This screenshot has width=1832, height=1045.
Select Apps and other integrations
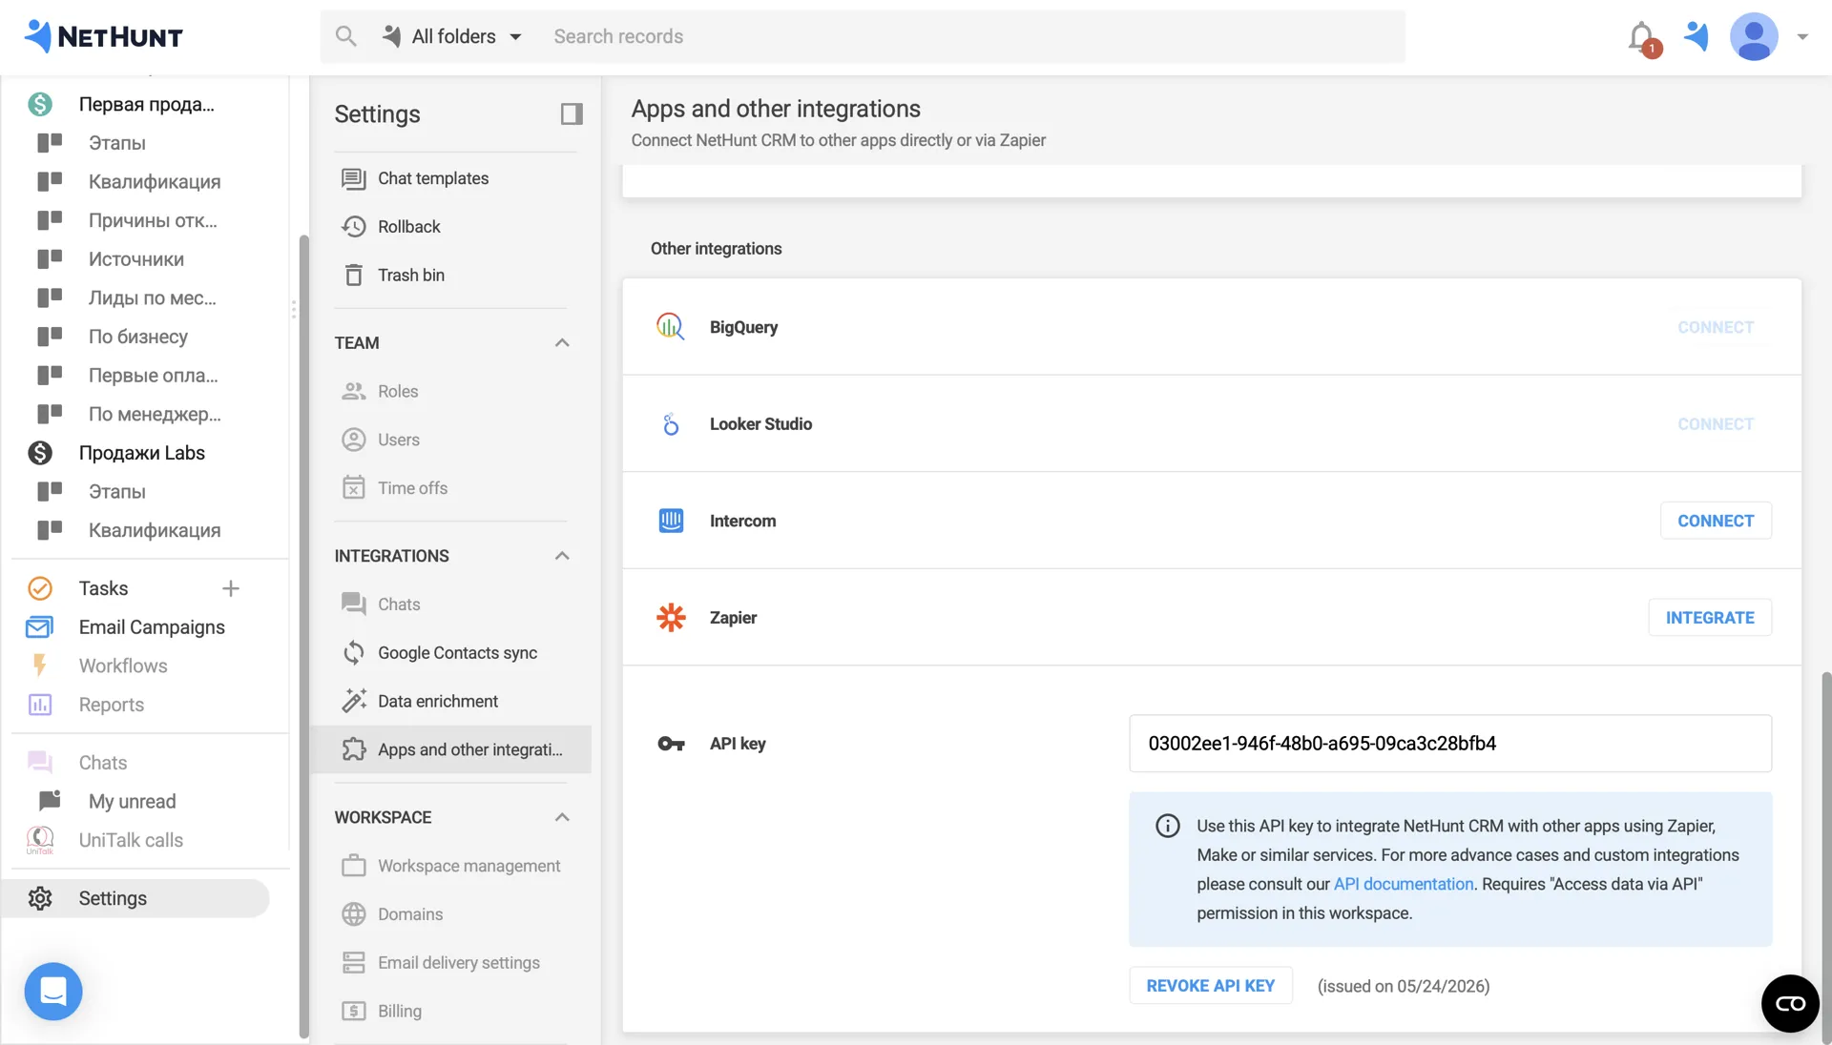(x=451, y=749)
